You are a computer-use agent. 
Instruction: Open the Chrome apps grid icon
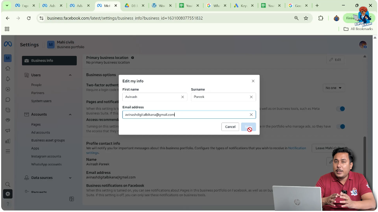tap(7, 29)
